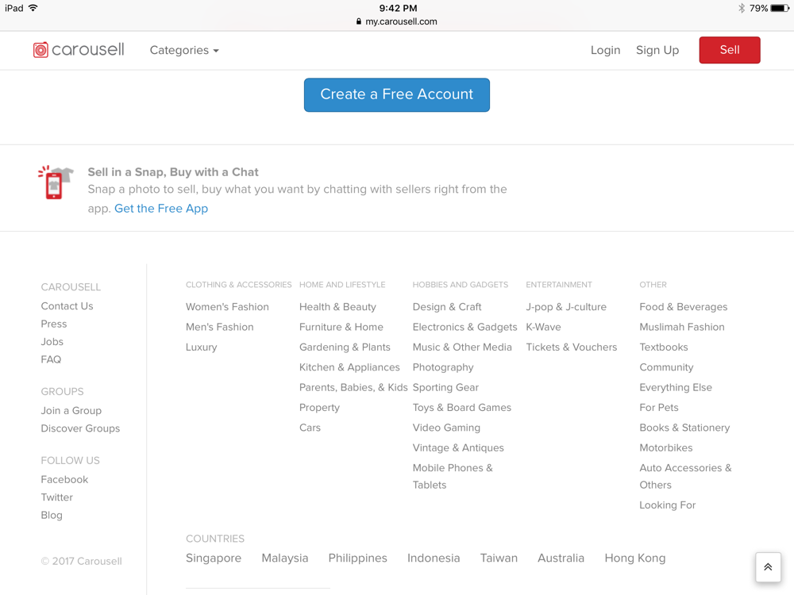Open the Facebook link
The image size is (794, 595).
pyautogui.click(x=64, y=479)
